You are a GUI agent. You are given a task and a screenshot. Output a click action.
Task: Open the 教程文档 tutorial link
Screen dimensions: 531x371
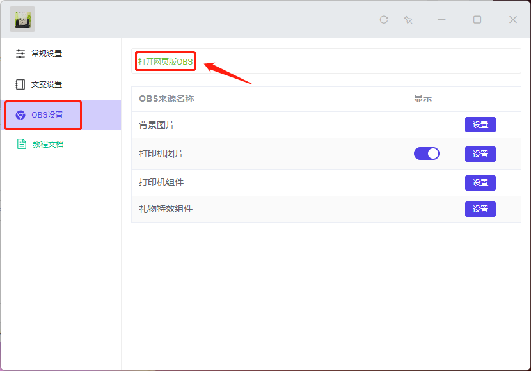[48, 145]
